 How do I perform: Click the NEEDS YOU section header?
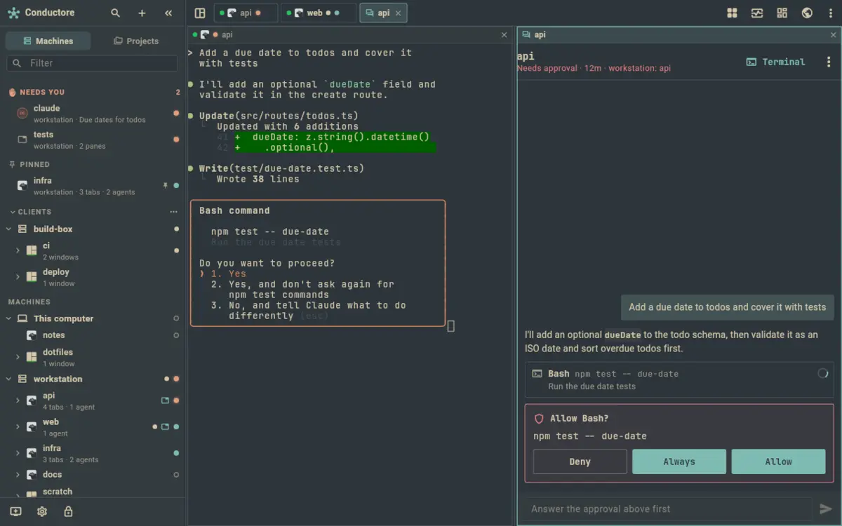point(42,92)
